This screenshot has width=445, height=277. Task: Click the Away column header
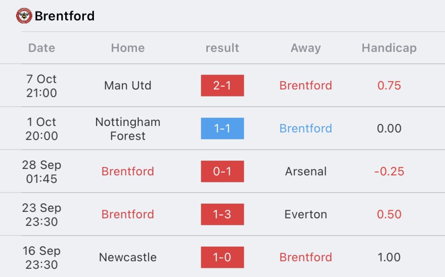pyautogui.click(x=306, y=48)
